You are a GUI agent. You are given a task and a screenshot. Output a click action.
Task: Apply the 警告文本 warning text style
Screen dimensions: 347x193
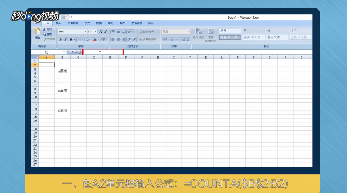[x=277, y=37]
